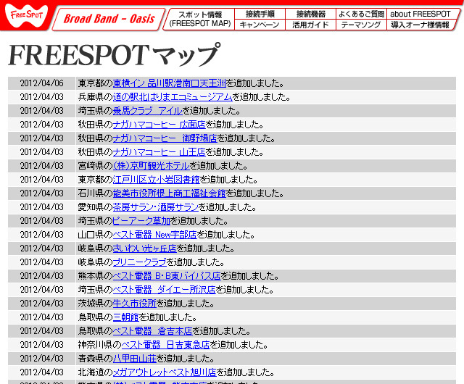The image size is (464, 384).
Task: Open the 東横イン 品川駅港南口天王洲 link
Action: tap(169, 83)
